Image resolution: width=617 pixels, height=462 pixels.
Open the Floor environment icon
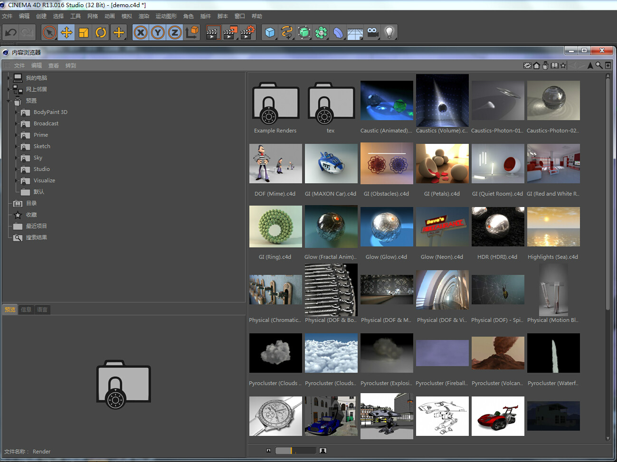[x=355, y=32]
